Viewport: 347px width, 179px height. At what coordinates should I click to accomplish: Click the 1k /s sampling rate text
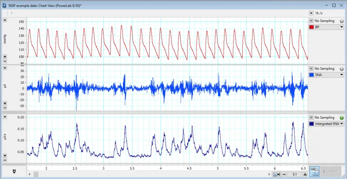319,13
